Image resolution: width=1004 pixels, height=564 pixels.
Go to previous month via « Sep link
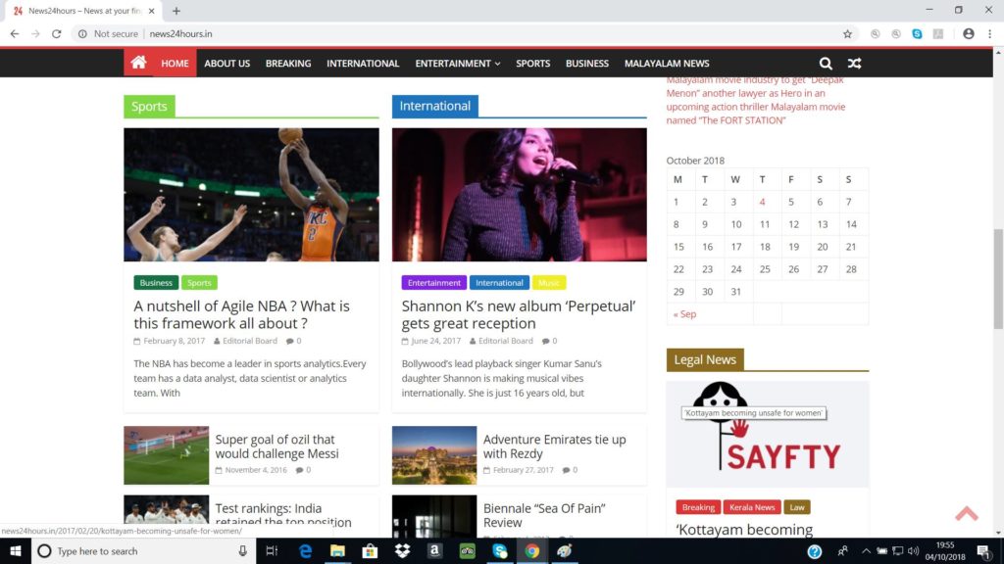point(684,314)
